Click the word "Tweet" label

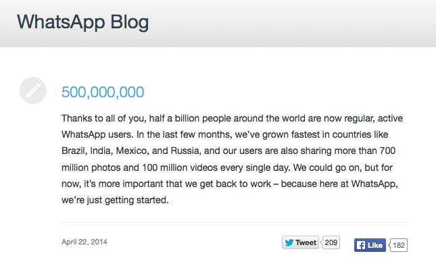(x=306, y=243)
